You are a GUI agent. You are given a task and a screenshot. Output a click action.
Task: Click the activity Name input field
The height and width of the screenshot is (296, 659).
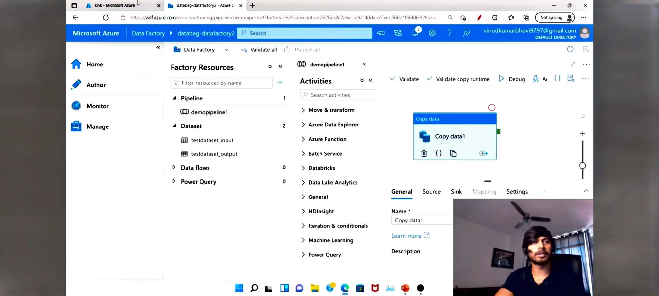click(x=422, y=220)
